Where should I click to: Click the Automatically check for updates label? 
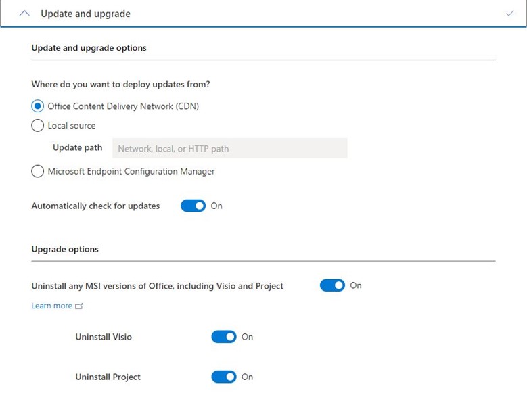point(95,206)
